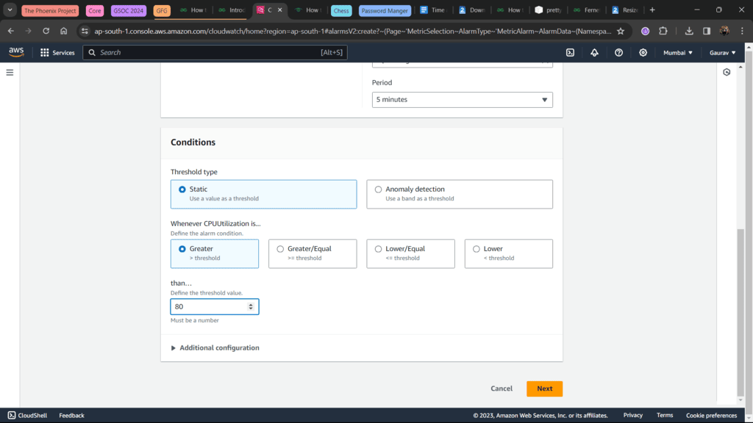Viewport: 753px width, 423px height.
Task: View site information icon in address bar
Action: (x=85, y=31)
